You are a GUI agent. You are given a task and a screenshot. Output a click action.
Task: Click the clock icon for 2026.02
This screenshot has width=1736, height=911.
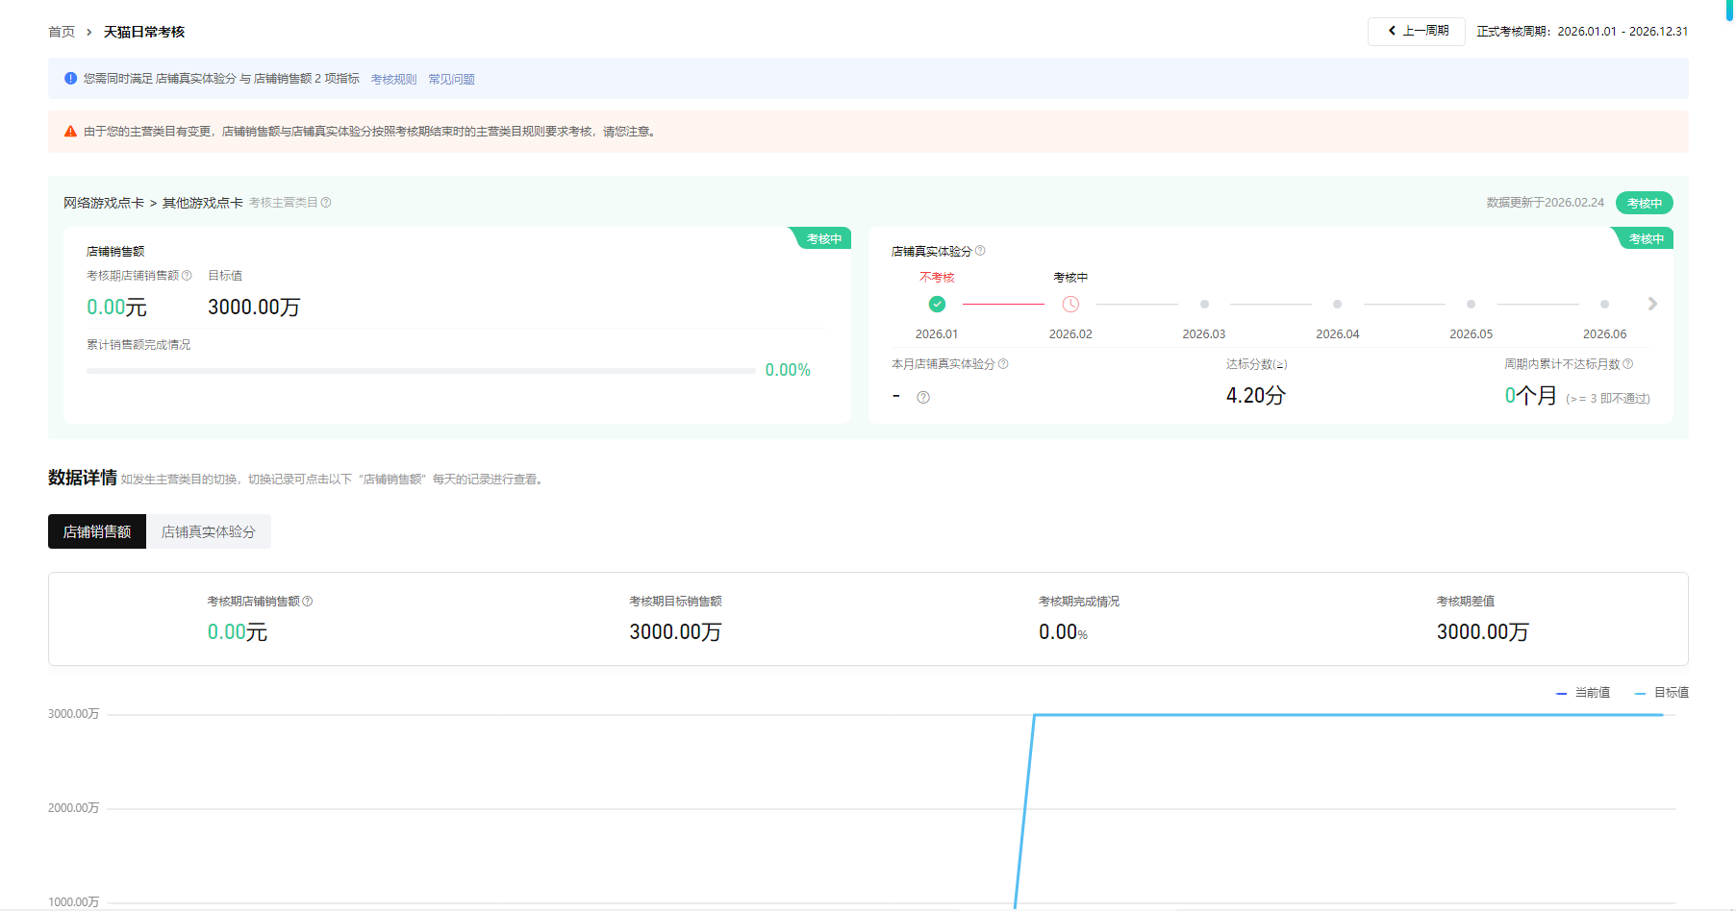coord(1070,305)
